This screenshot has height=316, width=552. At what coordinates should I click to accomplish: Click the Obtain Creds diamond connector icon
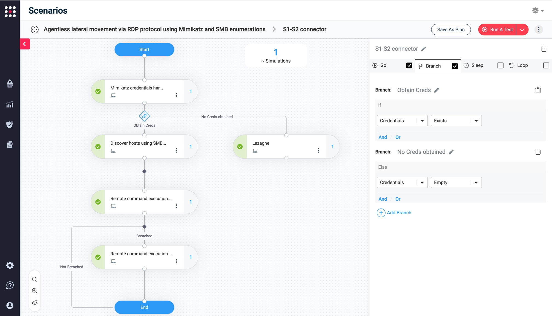(144, 116)
